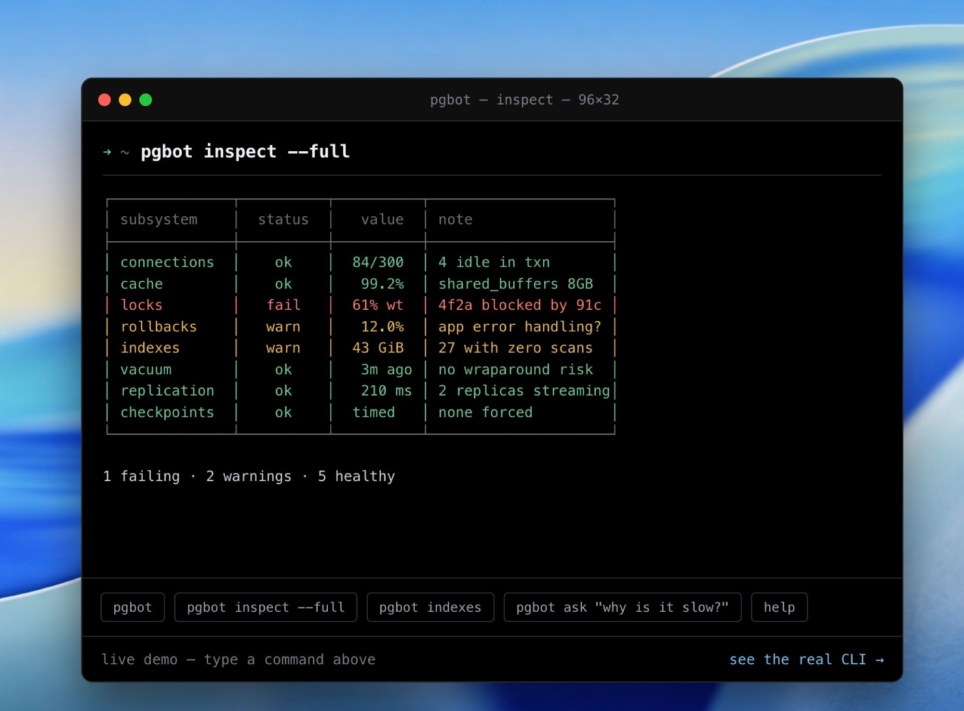This screenshot has height=711, width=964.
Task: Click the 'ok' status in connections row
Action: click(x=283, y=262)
